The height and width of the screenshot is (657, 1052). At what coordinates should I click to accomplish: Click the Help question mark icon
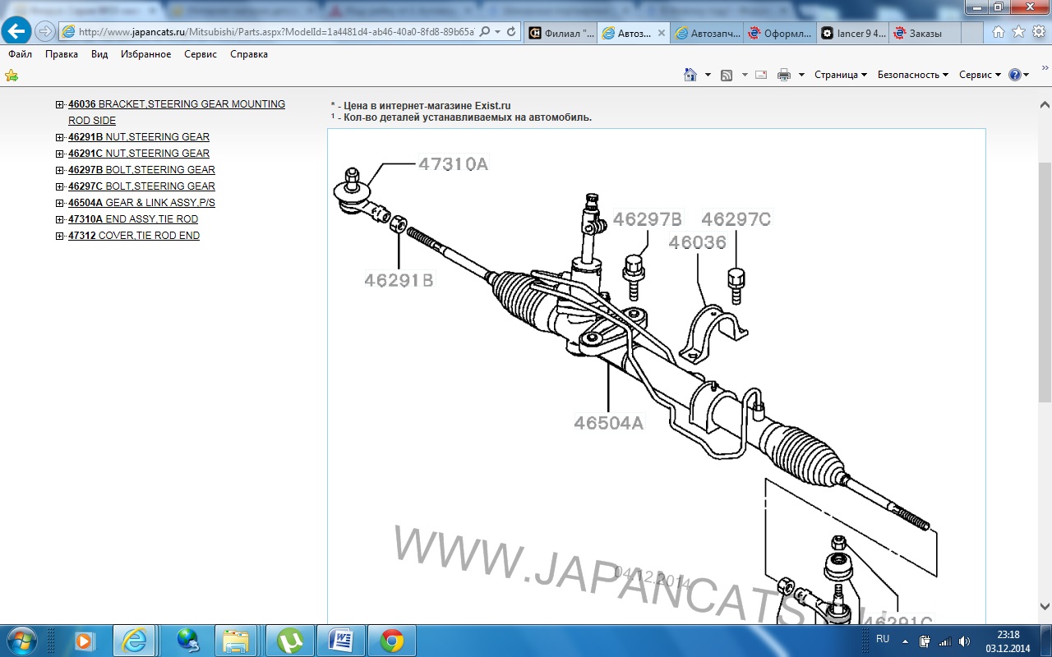[x=1015, y=75]
